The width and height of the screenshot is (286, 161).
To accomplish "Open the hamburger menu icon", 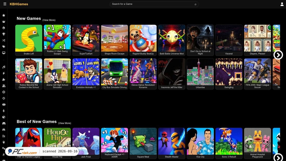I will coord(5,4).
